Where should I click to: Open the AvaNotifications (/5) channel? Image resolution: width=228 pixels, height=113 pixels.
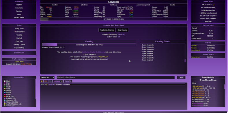14,104
